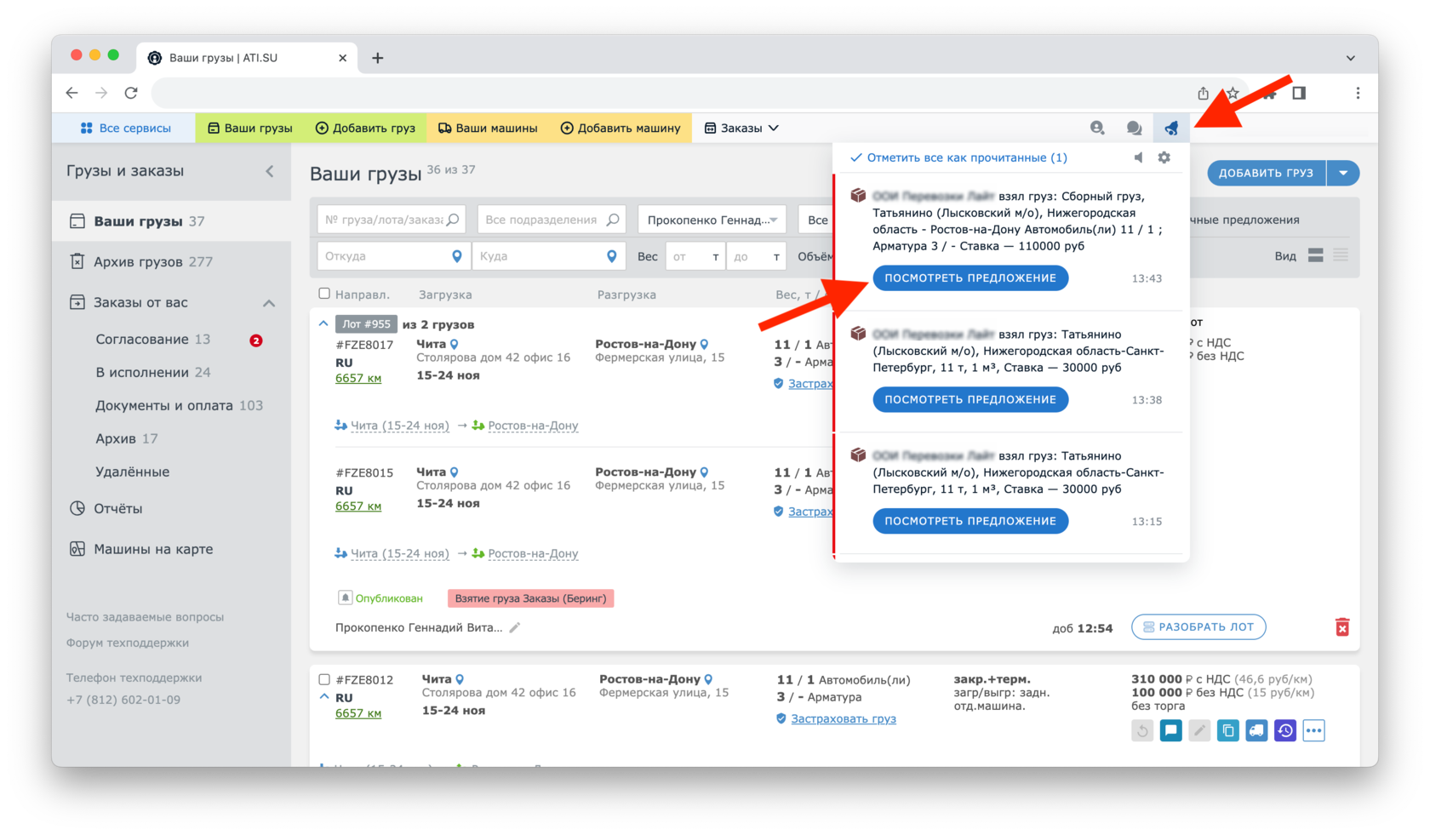
Task: Open the Добавить груз split-button arrow
Action: pos(1343,173)
